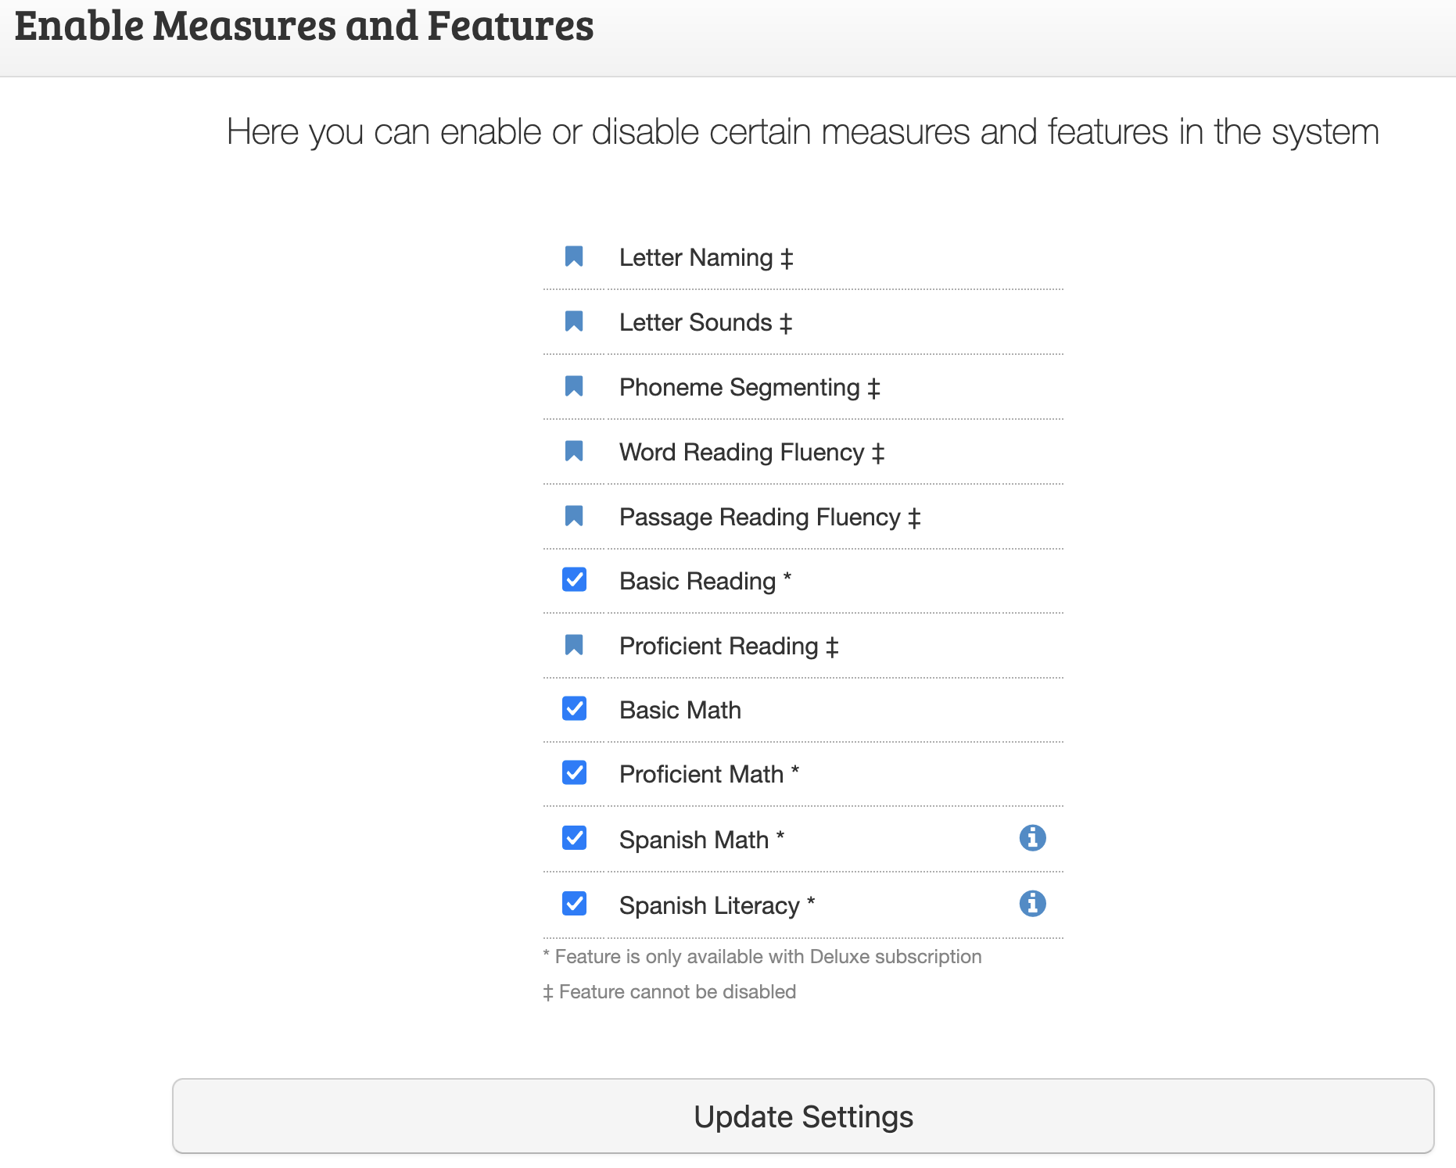Click the Passage Reading Fluency bookmark icon
The image size is (1456, 1168).
[x=574, y=516]
